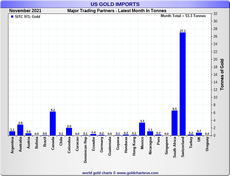Select the South Africa bar at 6.5
The width and height of the screenshot is (230, 176).
175,123
